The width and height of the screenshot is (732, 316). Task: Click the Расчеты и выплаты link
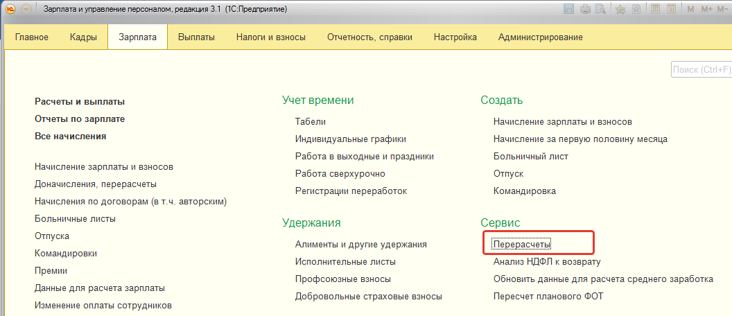click(x=80, y=101)
